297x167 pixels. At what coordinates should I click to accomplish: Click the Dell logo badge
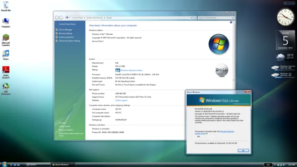click(222, 70)
